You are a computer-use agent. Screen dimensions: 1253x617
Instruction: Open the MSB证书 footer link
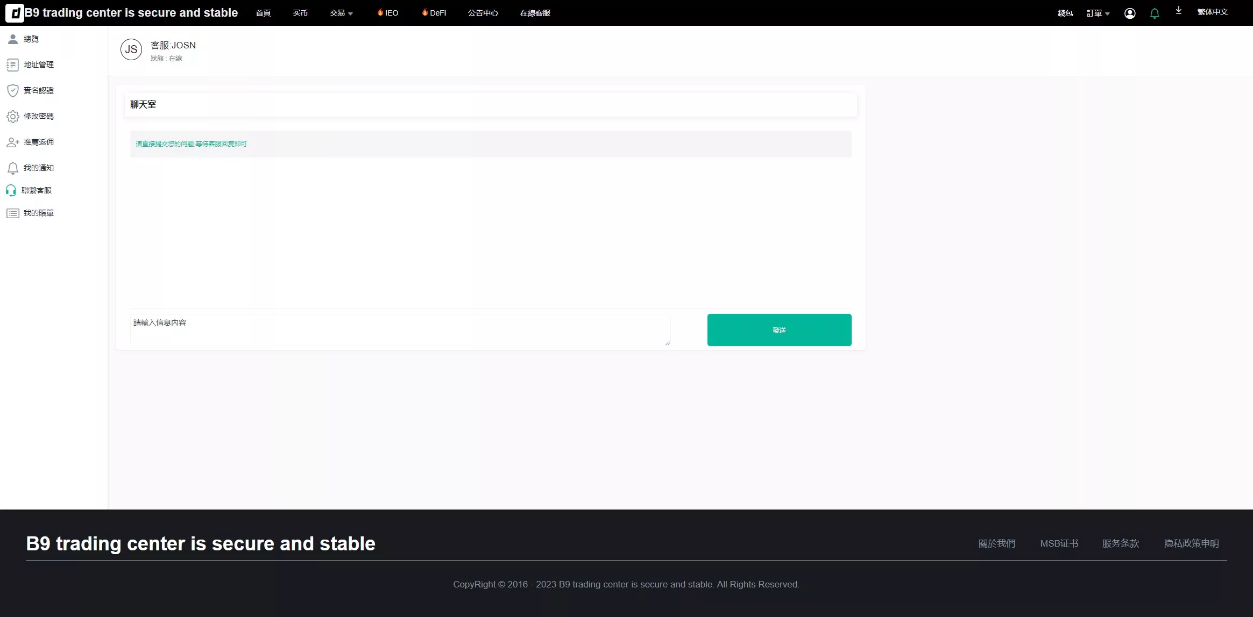pyautogui.click(x=1059, y=543)
